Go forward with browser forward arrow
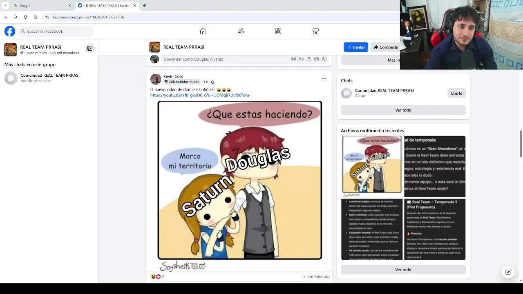Viewport: 523px width, 294px height. click(16, 17)
